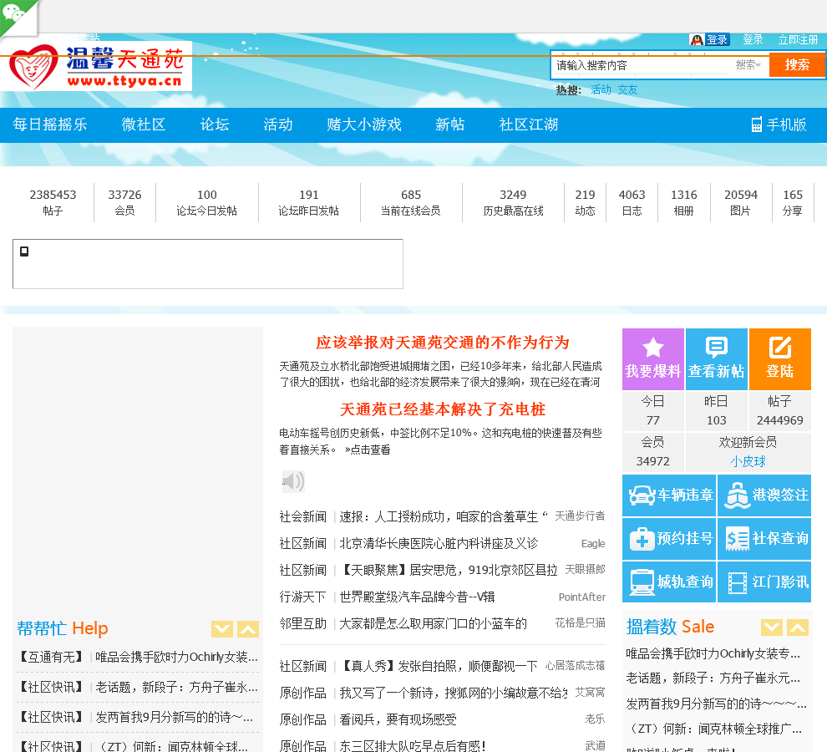Open 车辆违章 car lookup tile
This screenshot has width=827, height=752.
pyautogui.click(x=669, y=495)
